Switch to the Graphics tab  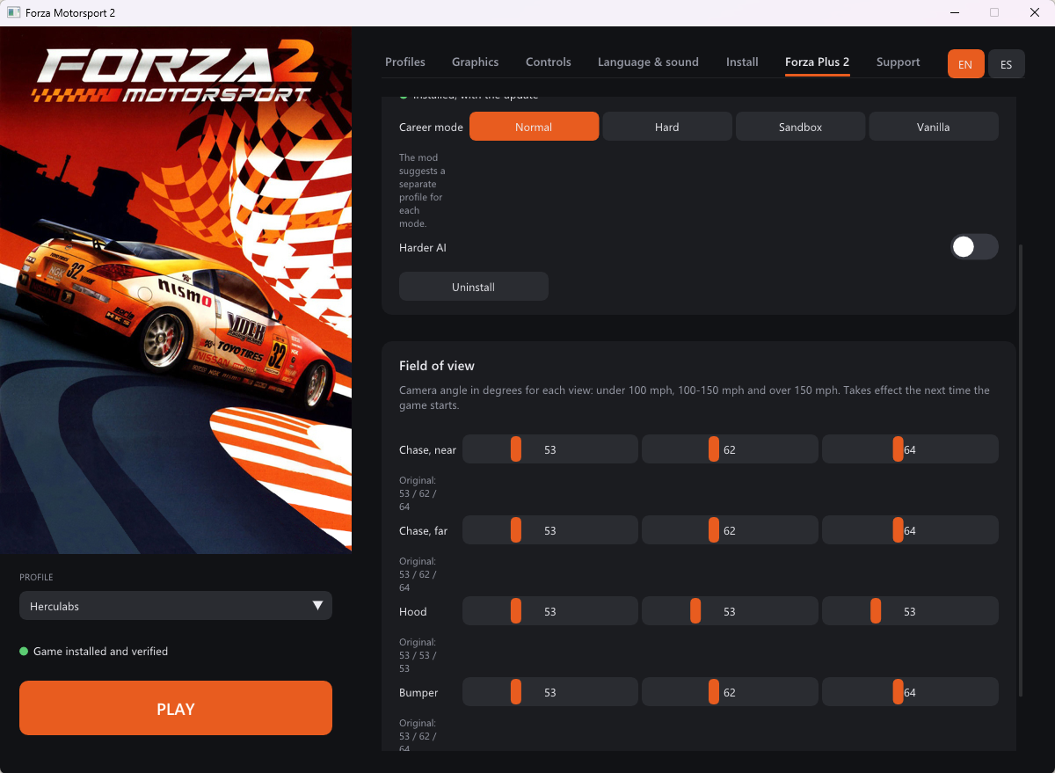point(475,62)
